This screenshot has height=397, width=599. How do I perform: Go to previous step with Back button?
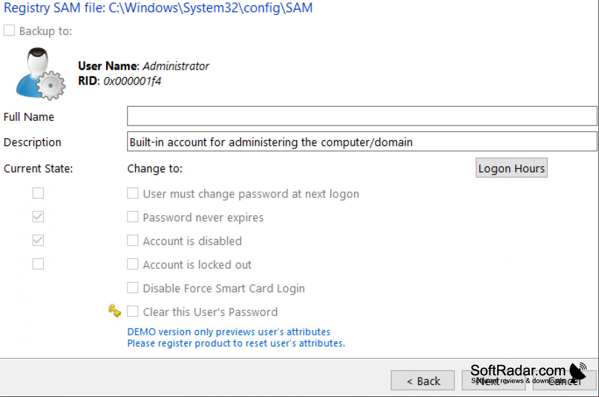click(x=423, y=380)
